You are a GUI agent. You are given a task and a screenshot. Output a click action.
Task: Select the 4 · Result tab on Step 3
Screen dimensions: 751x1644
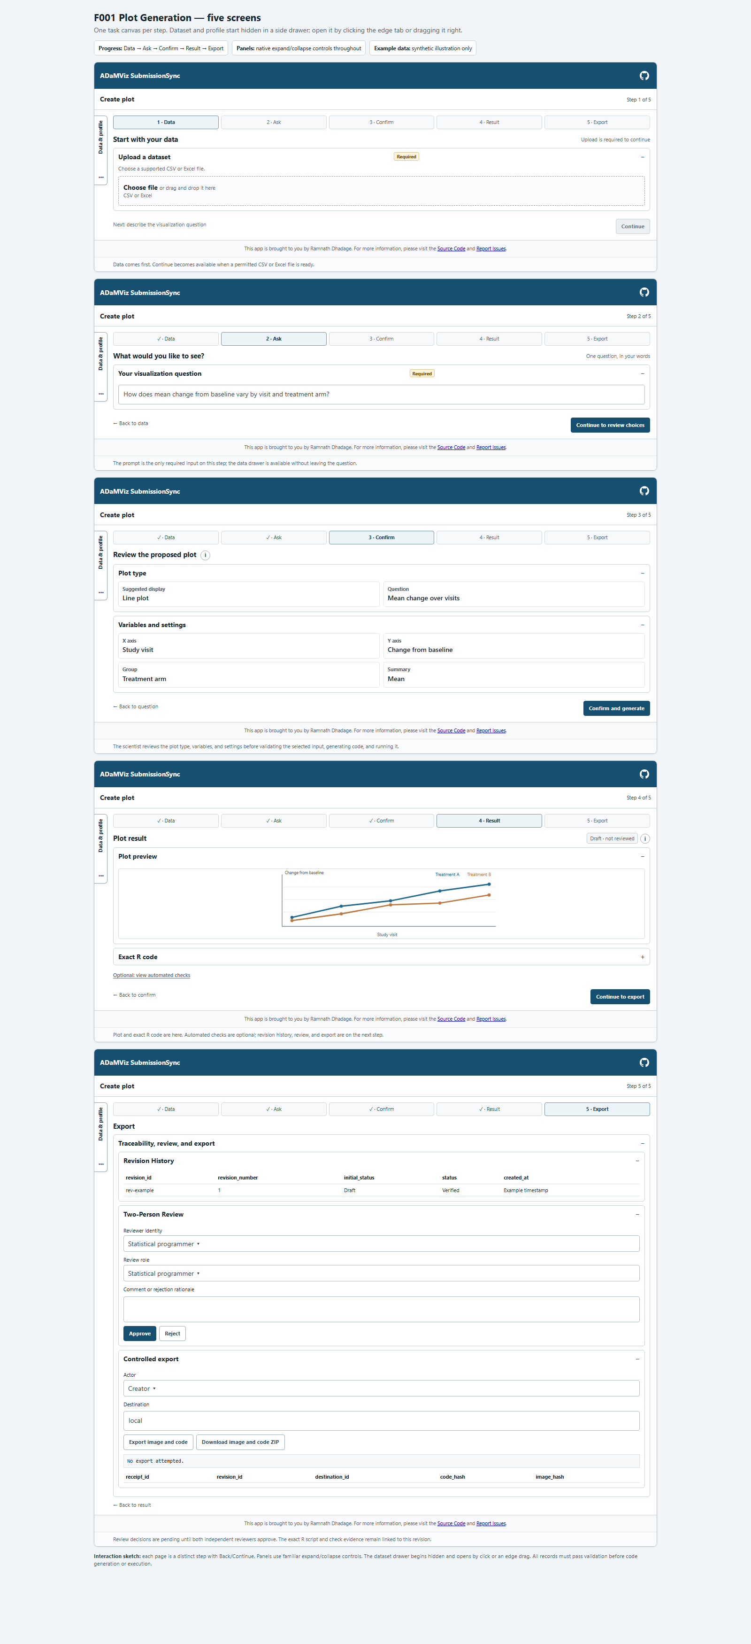pyautogui.click(x=489, y=537)
